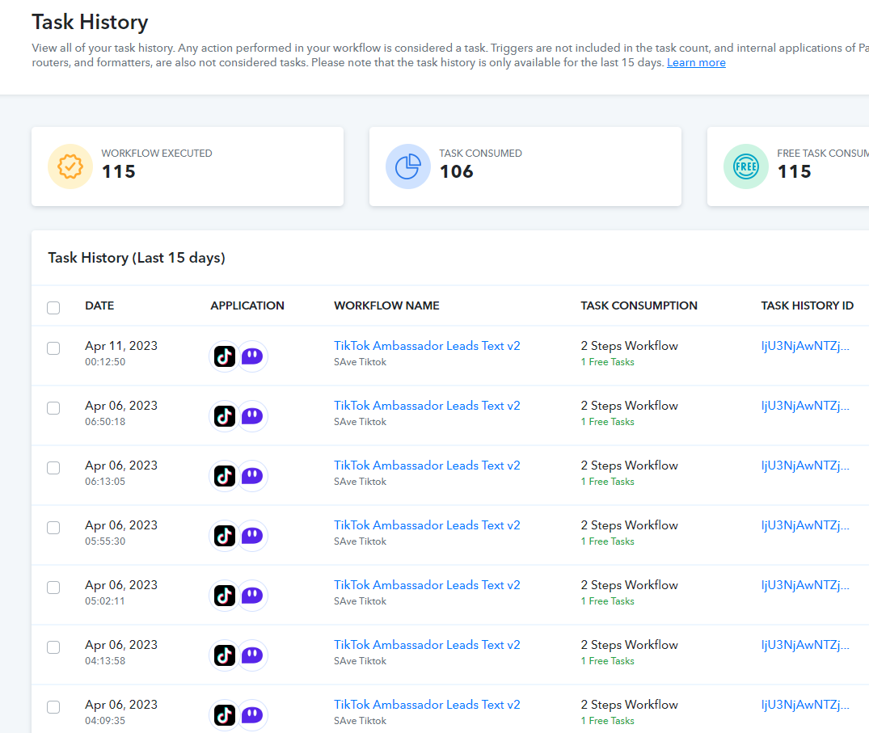This screenshot has width=869, height=733.
Task: Open task history ID in 05:55:30 row
Action: 804,525
